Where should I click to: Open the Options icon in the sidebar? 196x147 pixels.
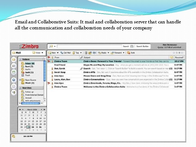tap(14, 86)
